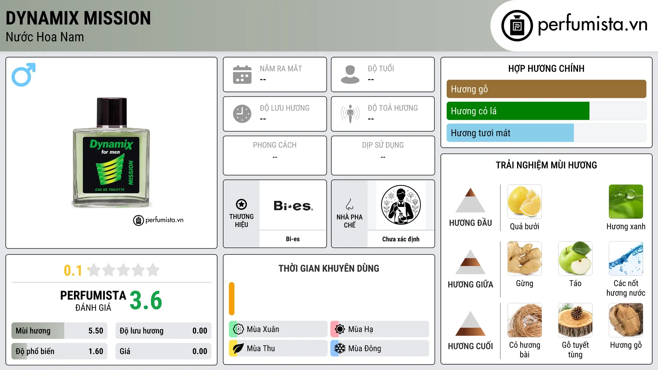Click the Hương xanh green note image
This screenshot has height=370, width=658.
(626, 202)
